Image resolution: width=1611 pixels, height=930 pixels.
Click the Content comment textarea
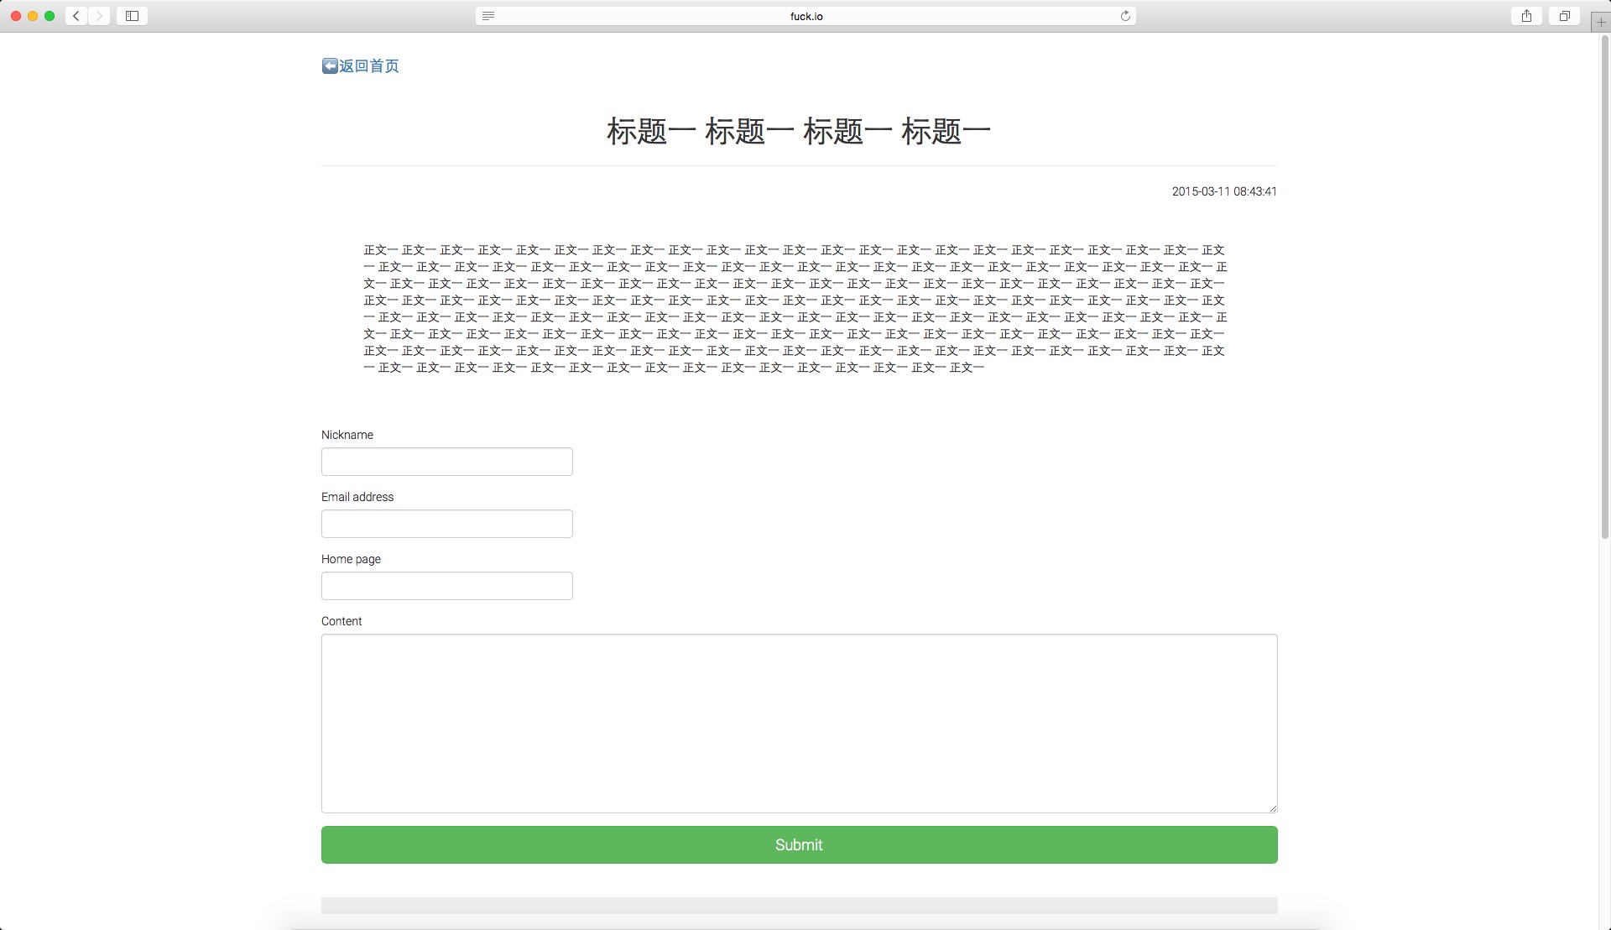[798, 722]
